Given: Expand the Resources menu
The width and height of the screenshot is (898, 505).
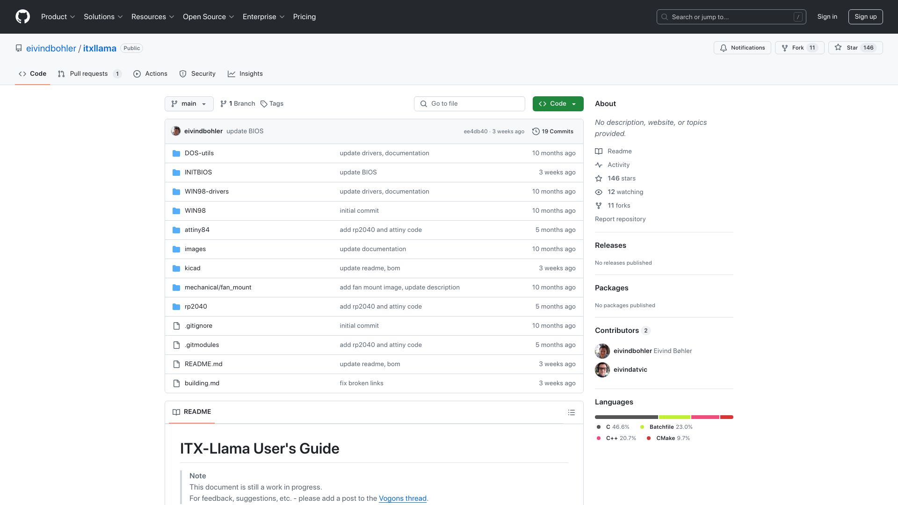Looking at the screenshot, I should (153, 17).
